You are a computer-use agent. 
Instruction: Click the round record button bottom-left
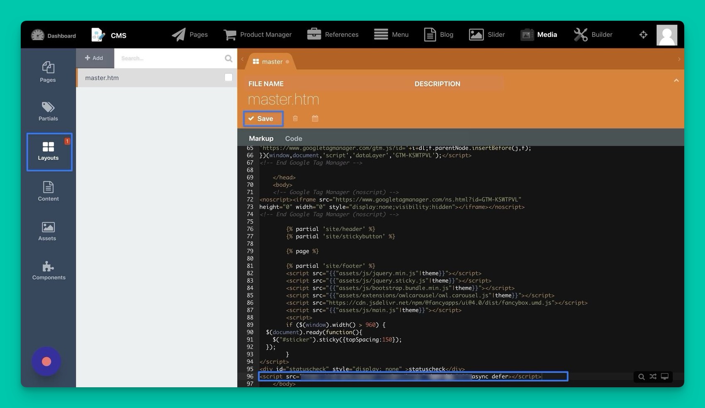coord(46,362)
